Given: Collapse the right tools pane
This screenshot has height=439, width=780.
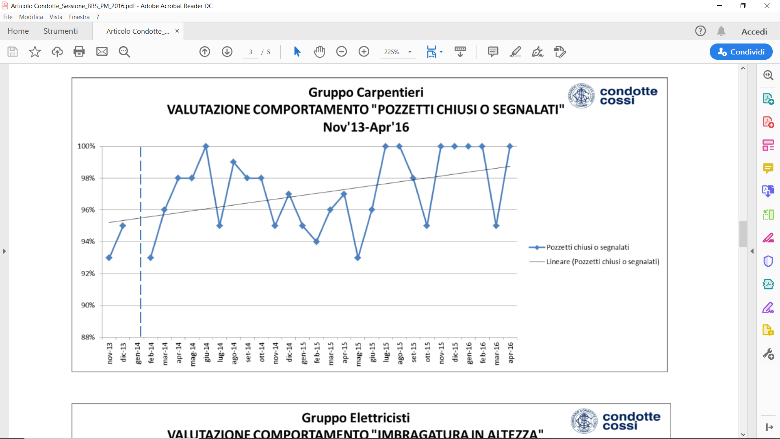Looking at the screenshot, I should click(x=752, y=251).
